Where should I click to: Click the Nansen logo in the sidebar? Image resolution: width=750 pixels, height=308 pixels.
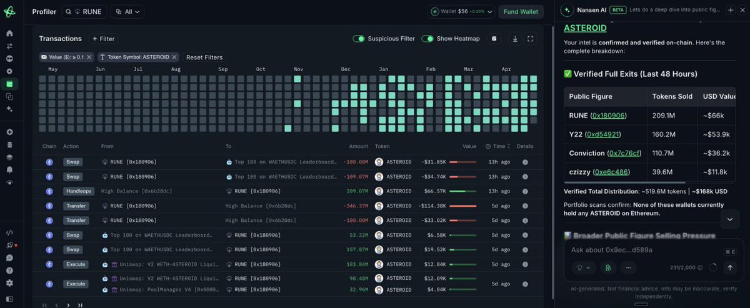pos(9,11)
